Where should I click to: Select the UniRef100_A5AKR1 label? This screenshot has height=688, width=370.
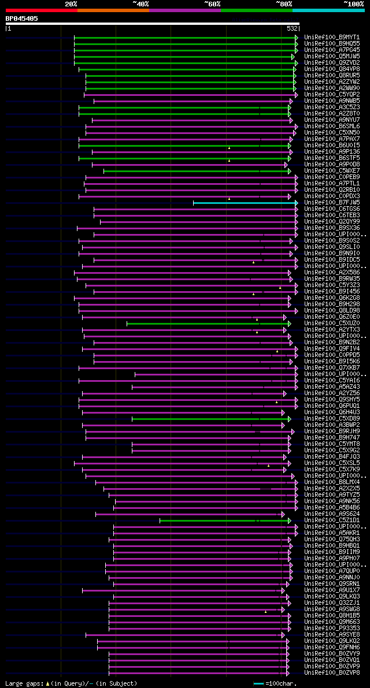332,534
